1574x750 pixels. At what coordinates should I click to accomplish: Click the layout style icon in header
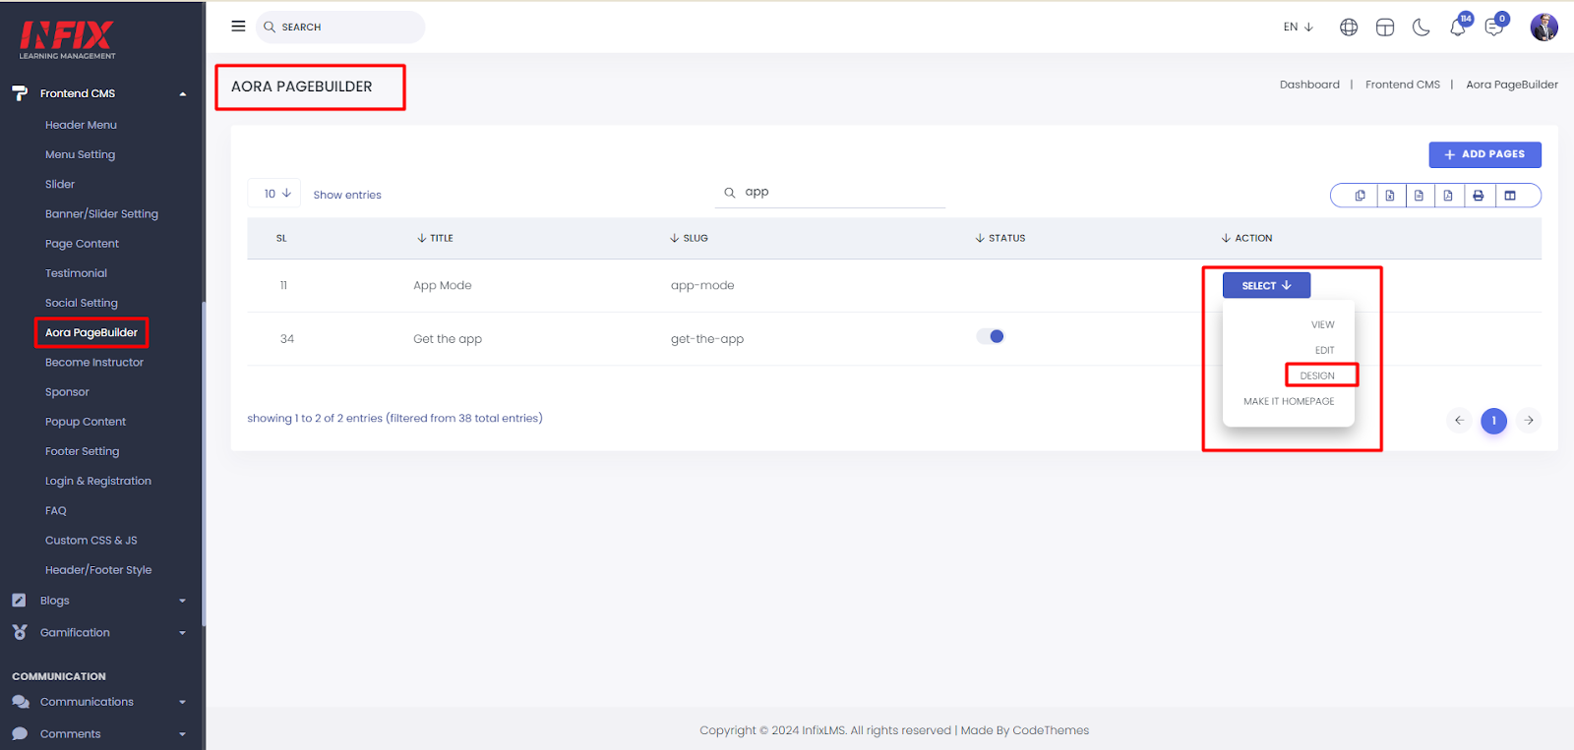point(1385,28)
